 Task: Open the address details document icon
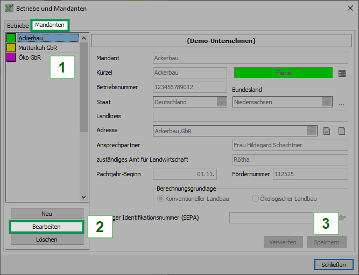pyautogui.click(x=326, y=131)
